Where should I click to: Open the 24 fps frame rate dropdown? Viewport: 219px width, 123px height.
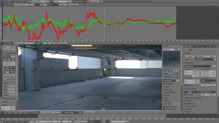tap(208, 81)
